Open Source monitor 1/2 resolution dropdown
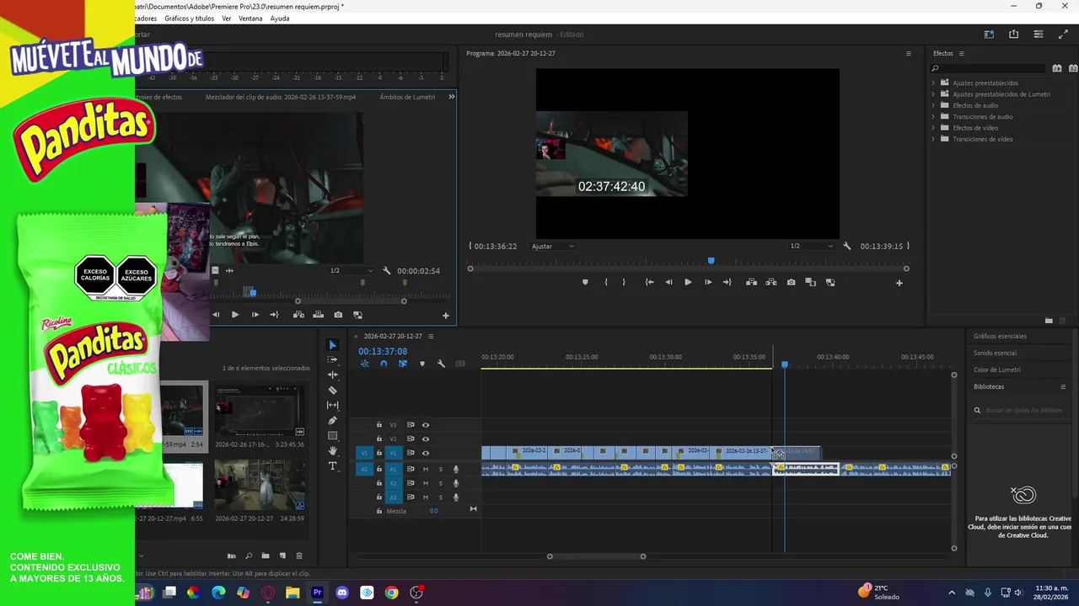 [351, 271]
